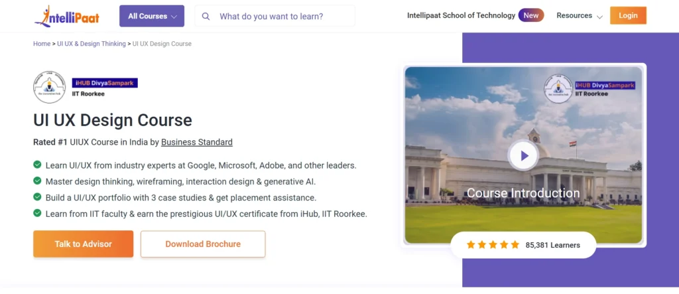Click the five-star rating icons
The width and height of the screenshot is (679, 294).
click(493, 245)
